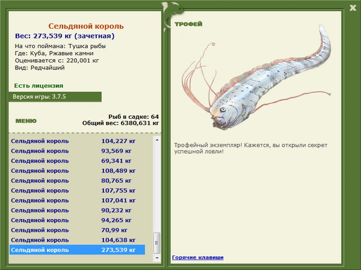
Task: Click the oarfish trophy picture
Action: (256, 78)
